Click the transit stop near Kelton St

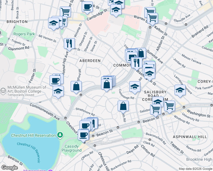point(150,27)
